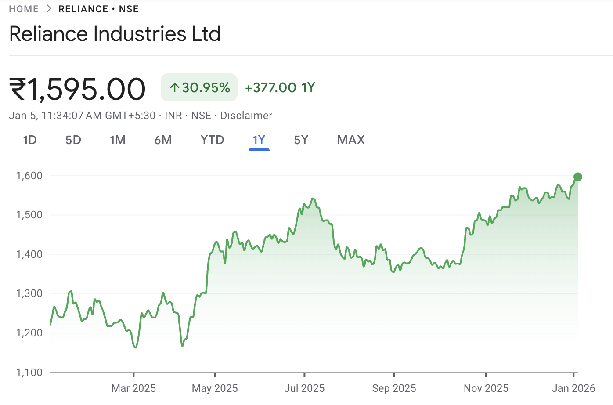The image size is (613, 405).
Task: Open the Disclaimer link
Action: click(x=246, y=116)
